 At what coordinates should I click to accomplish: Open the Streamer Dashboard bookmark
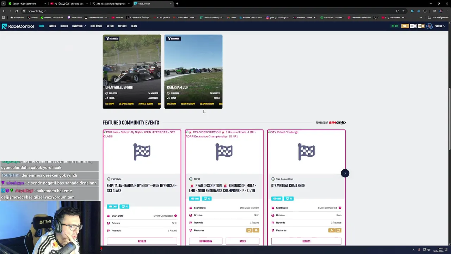(359, 18)
